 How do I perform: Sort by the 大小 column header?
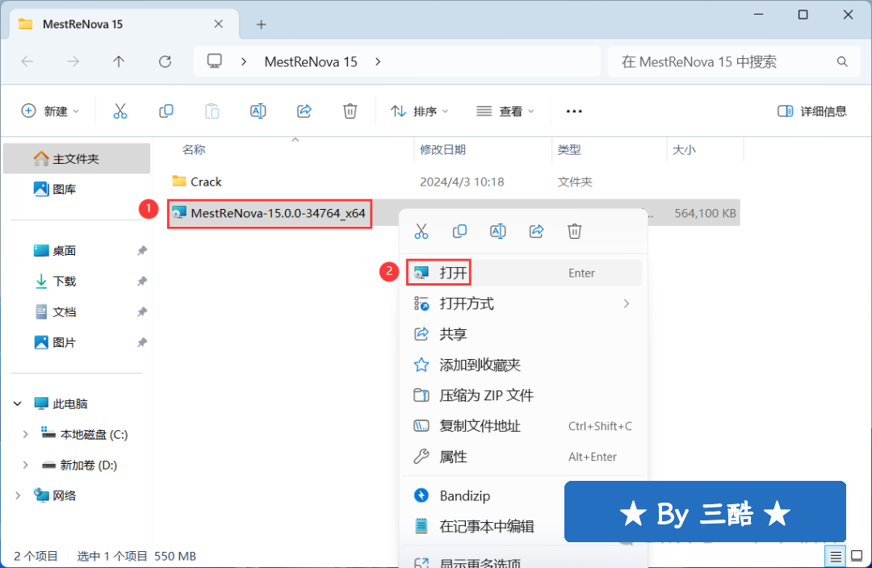[684, 149]
